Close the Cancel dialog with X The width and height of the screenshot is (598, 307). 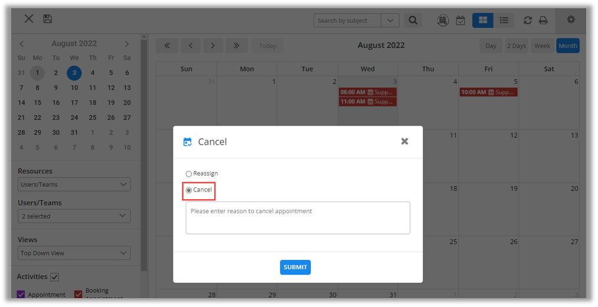405,141
